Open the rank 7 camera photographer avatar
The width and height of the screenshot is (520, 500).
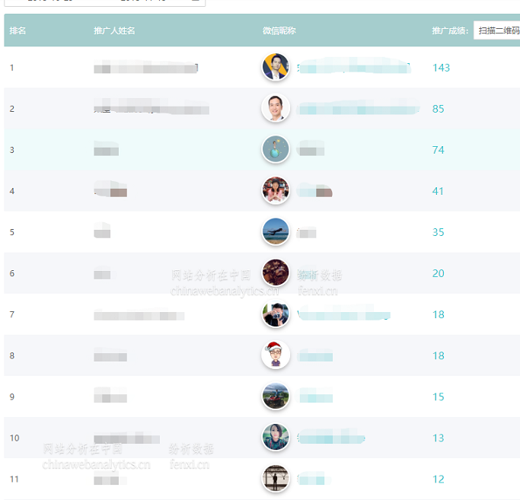click(x=275, y=314)
